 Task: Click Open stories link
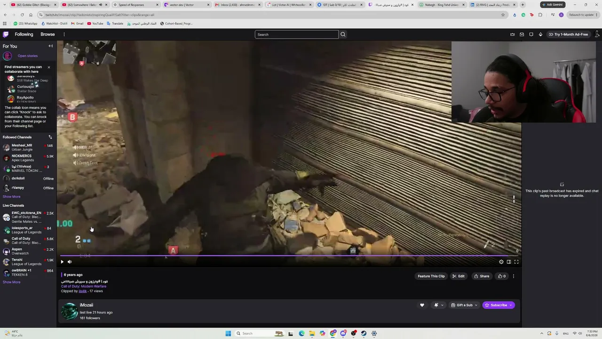(x=28, y=56)
